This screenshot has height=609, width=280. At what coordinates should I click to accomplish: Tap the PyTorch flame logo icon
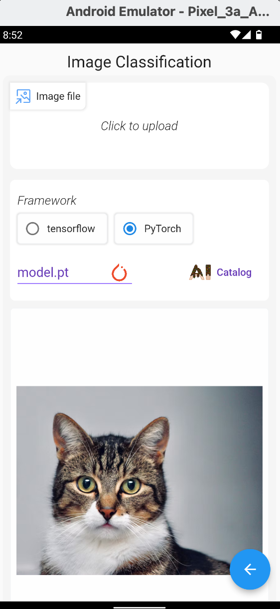119,273
